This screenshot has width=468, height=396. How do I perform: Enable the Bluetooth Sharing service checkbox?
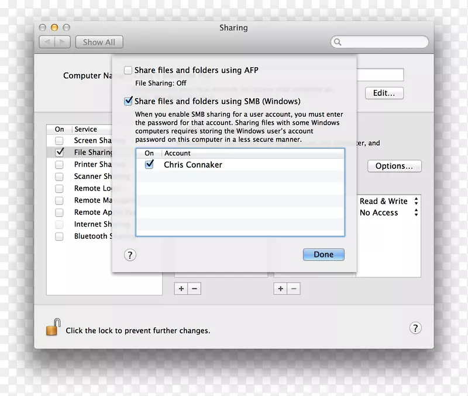point(59,237)
